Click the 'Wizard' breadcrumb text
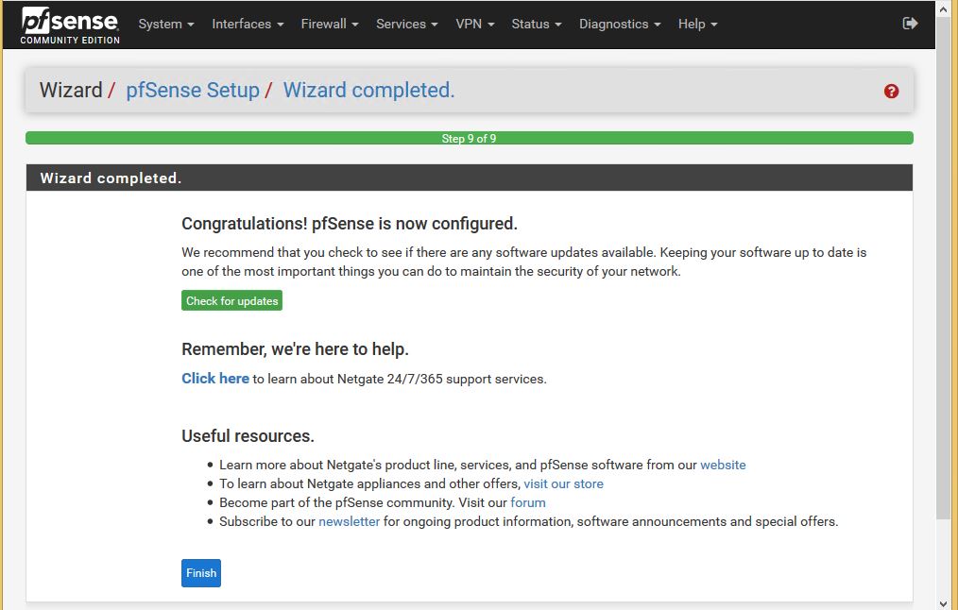The image size is (958, 610). tap(71, 90)
